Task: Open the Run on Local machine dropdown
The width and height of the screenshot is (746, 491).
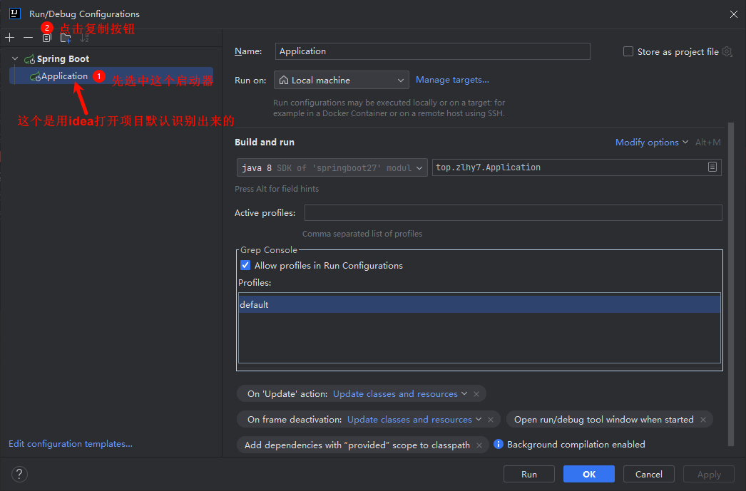Action: click(341, 81)
